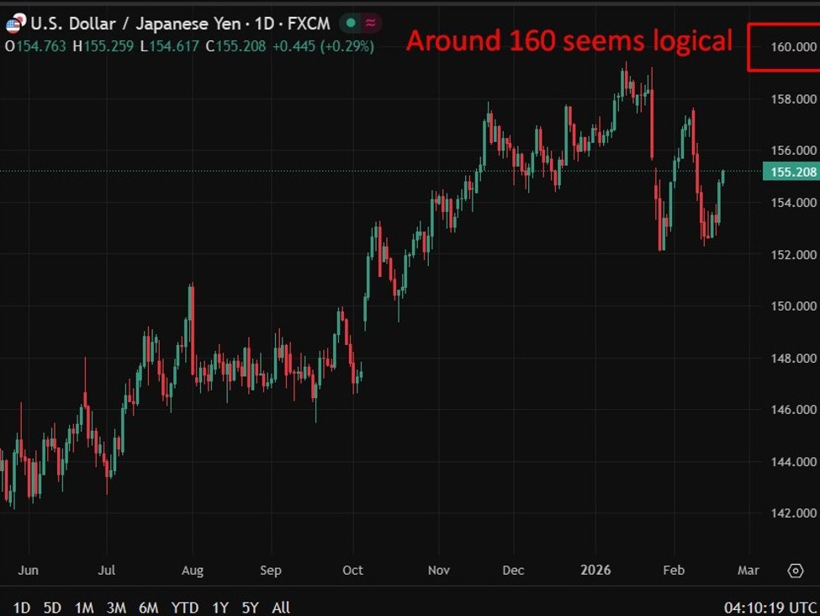Click the 'Around 160 seems logical' annotation
The width and height of the screenshot is (820, 616).
(x=569, y=40)
